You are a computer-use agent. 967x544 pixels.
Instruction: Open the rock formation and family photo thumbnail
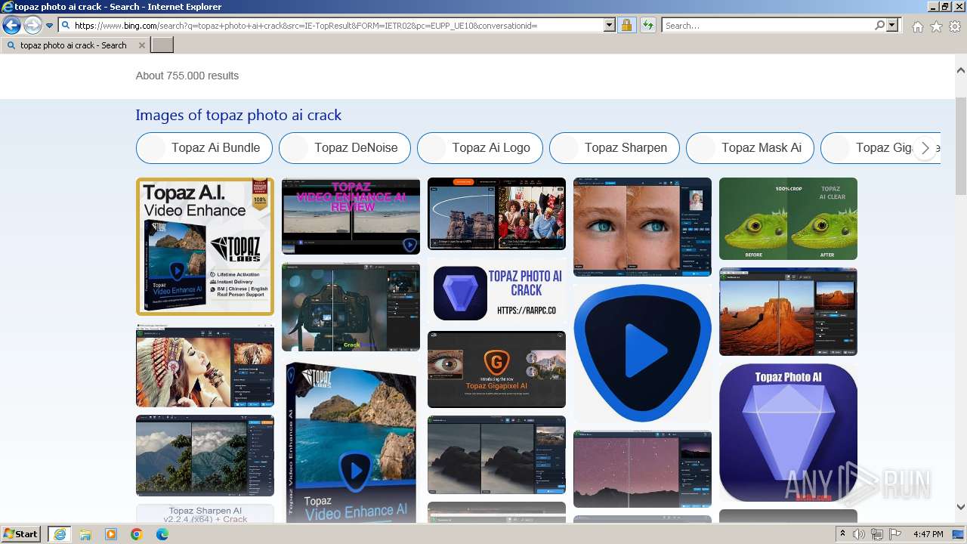pos(496,214)
